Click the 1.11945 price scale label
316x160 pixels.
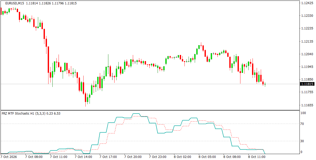(307, 67)
